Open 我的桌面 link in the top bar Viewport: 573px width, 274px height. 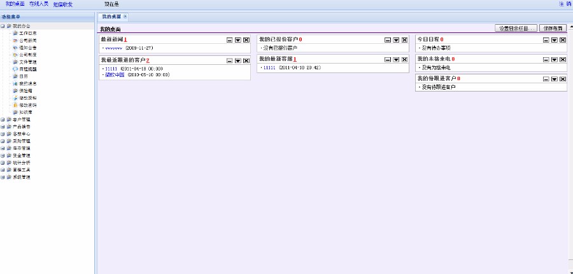click(x=15, y=4)
